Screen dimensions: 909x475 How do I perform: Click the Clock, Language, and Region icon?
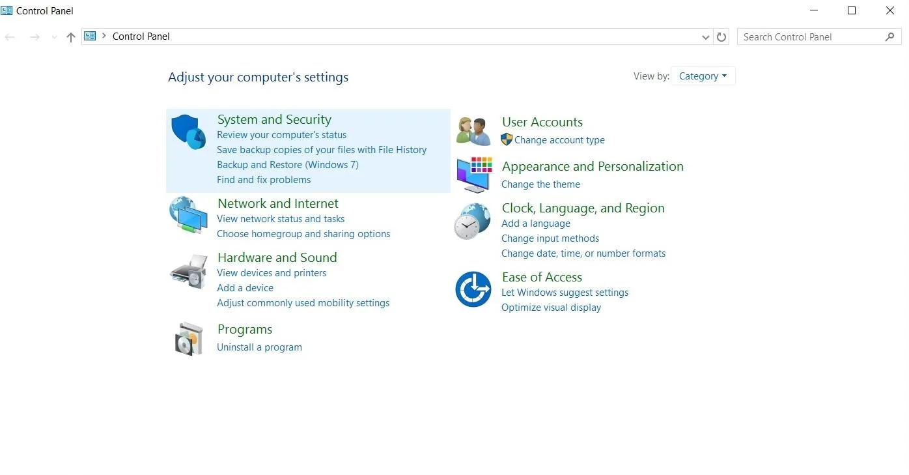[x=472, y=222]
